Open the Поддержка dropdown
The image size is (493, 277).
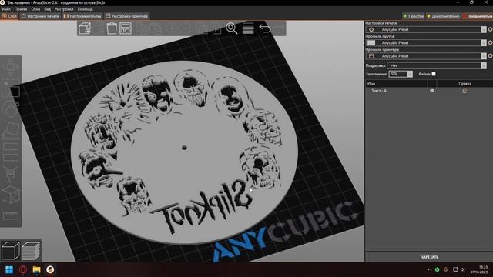[x=437, y=65]
